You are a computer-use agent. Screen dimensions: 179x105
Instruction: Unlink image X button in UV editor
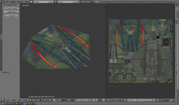click(x=151, y=100)
